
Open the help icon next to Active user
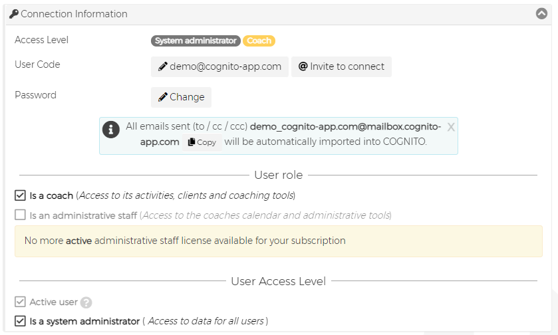click(86, 302)
